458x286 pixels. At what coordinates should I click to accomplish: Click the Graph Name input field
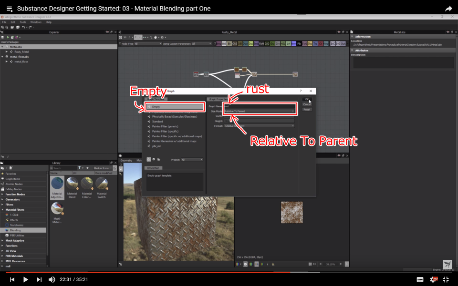pos(260,106)
